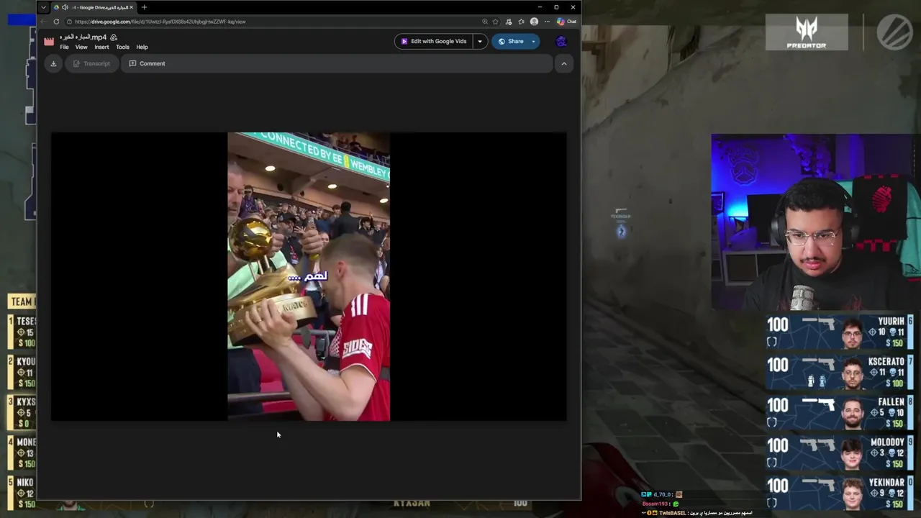The image size is (921, 518).
Task: Click the video preview to play
Action: 309,276
